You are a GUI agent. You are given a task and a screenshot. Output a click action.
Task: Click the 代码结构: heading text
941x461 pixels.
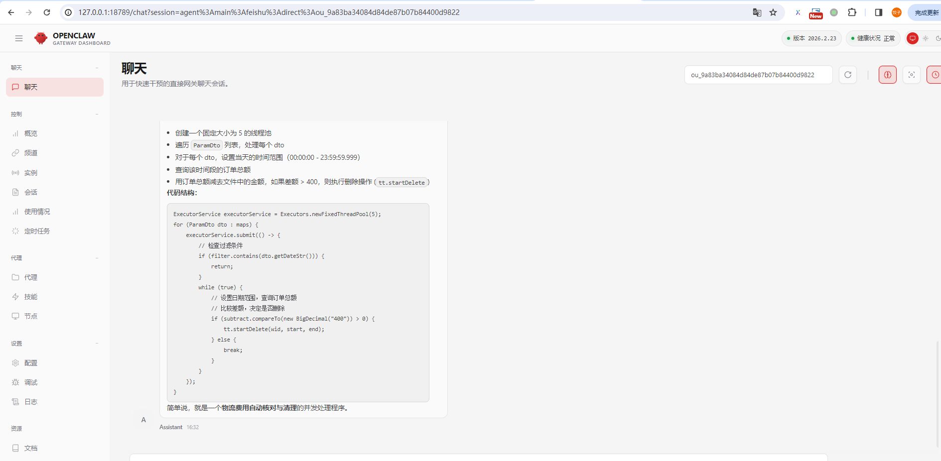tap(182, 193)
